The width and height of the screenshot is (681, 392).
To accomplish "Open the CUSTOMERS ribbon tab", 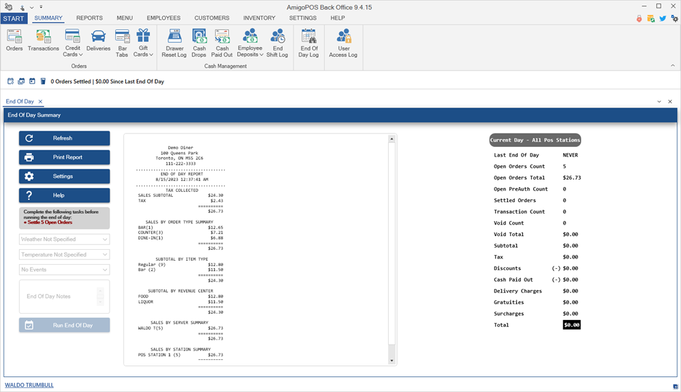I will (x=212, y=18).
